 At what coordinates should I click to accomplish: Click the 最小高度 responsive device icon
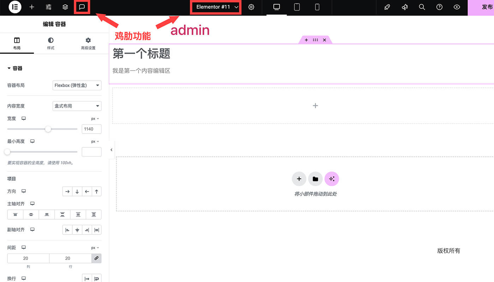click(x=32, y=141)
